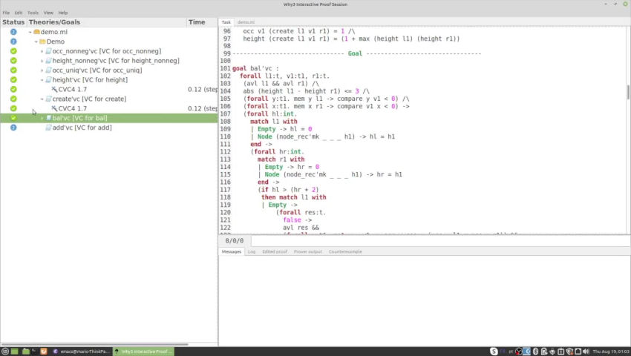Click the blue unknown status of demo.ml
The height and width of the screenshot is (356, 631).
(x=13, y=32)
